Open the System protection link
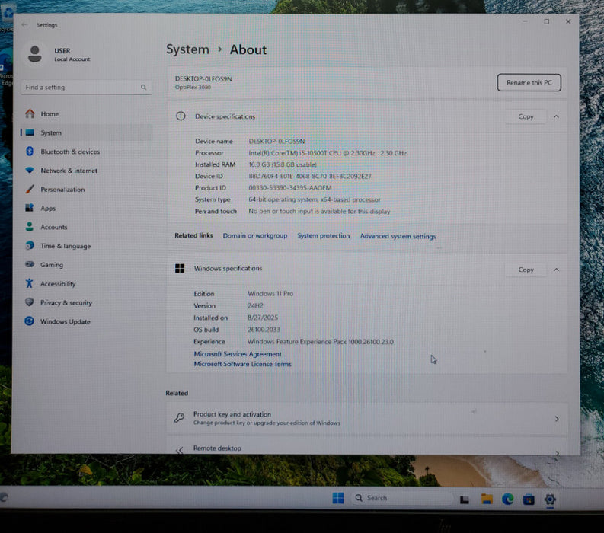The width and height of the screenshot is (604, 533). tap(324, 236)
